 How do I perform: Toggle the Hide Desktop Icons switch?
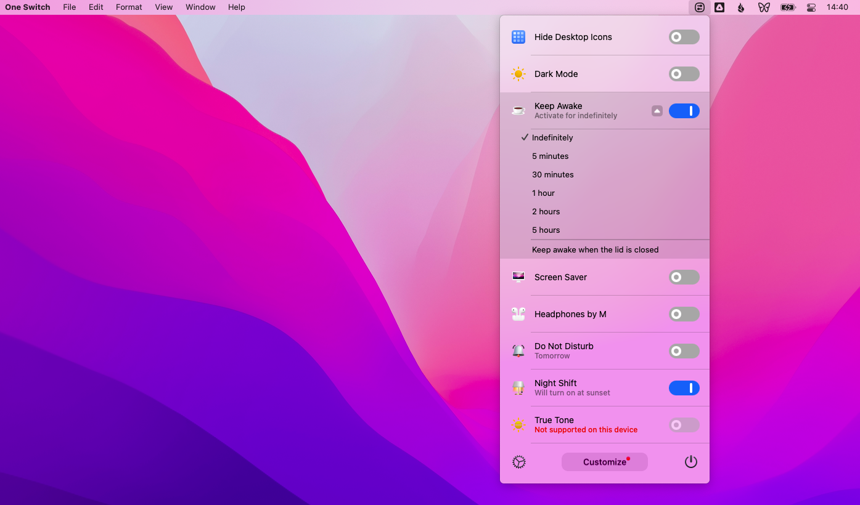pyautogui.click(x=684, y=37)
